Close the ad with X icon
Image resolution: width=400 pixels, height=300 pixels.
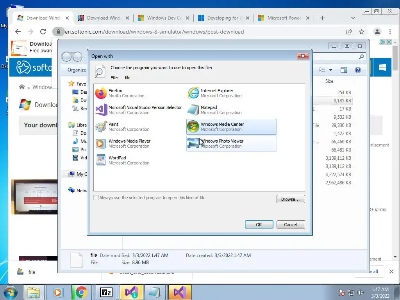point(389,42)
